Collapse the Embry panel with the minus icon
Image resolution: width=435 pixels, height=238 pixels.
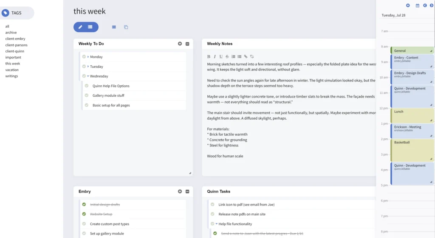click(x=187, y=191)
